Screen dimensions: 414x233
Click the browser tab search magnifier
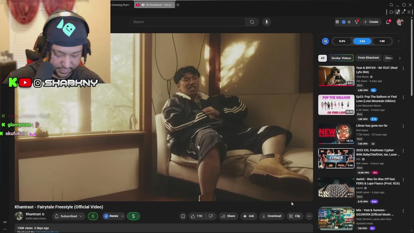391,5
